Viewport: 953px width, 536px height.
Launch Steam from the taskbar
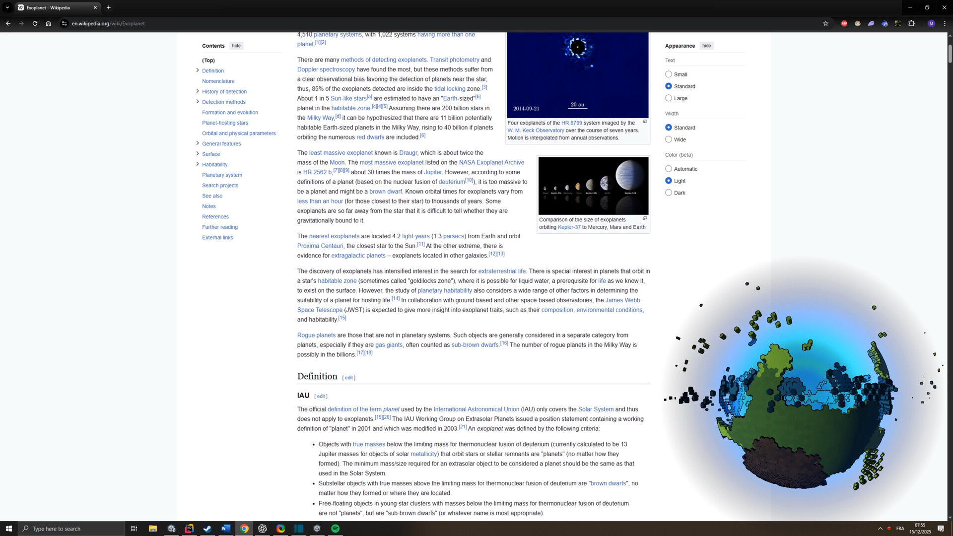point(207,529)
